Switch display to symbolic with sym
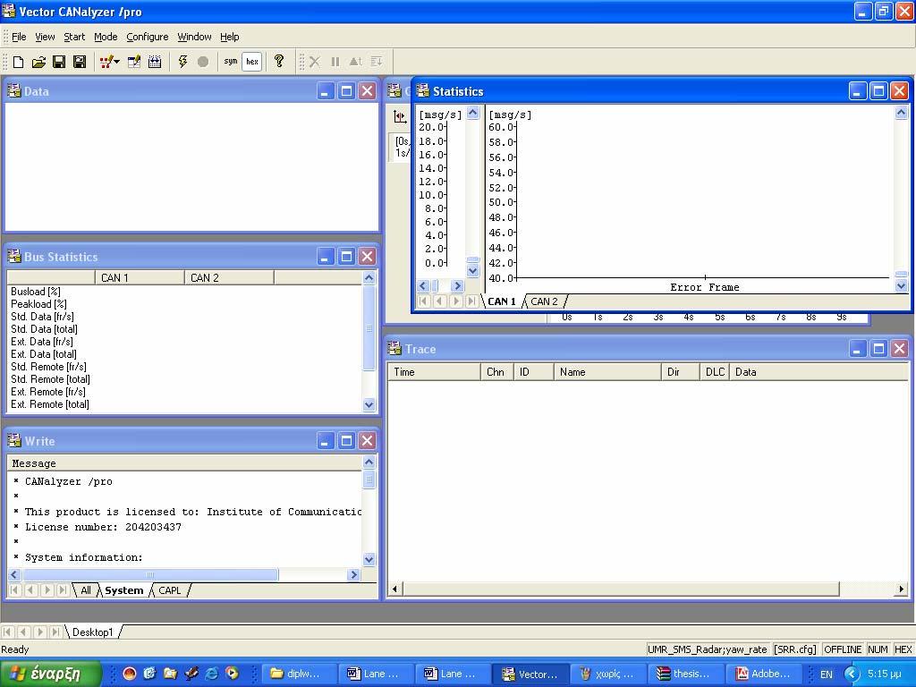Image resolution: width=916 pixels, height=687 pixels. [231, 62]
